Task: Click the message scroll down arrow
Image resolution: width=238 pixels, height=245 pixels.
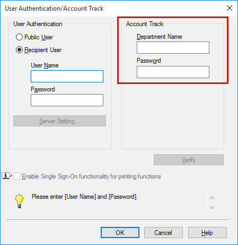Action: click(211, 207)
